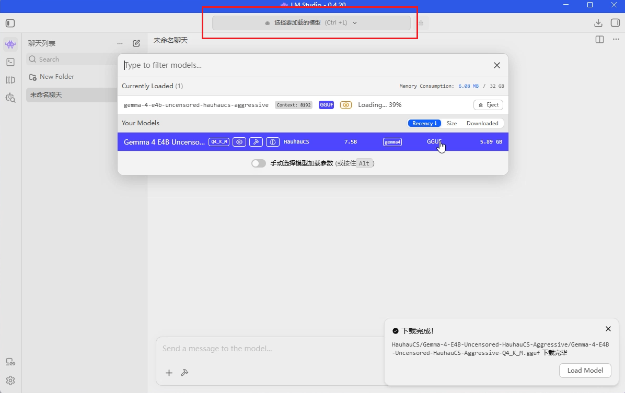
Task: Dismiss the download complete notification
Action: (x=608, y=329)
